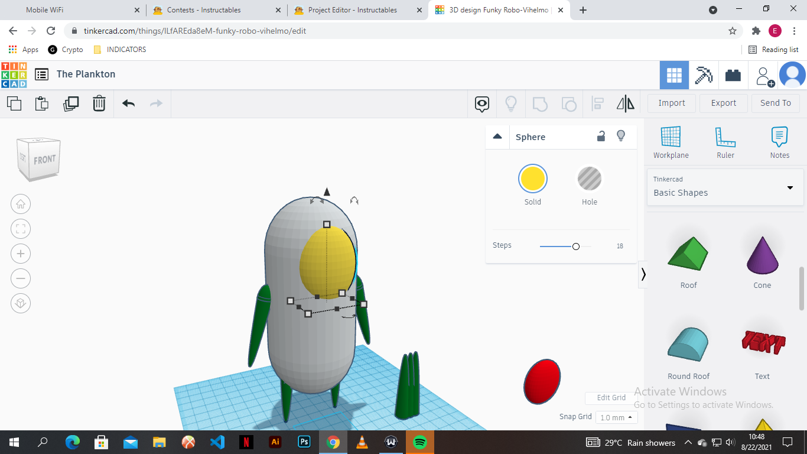The height and width of the screenshot is (454, 807).
Task: Collapse the Sphere inspector panel
Action: click(497, 137)
